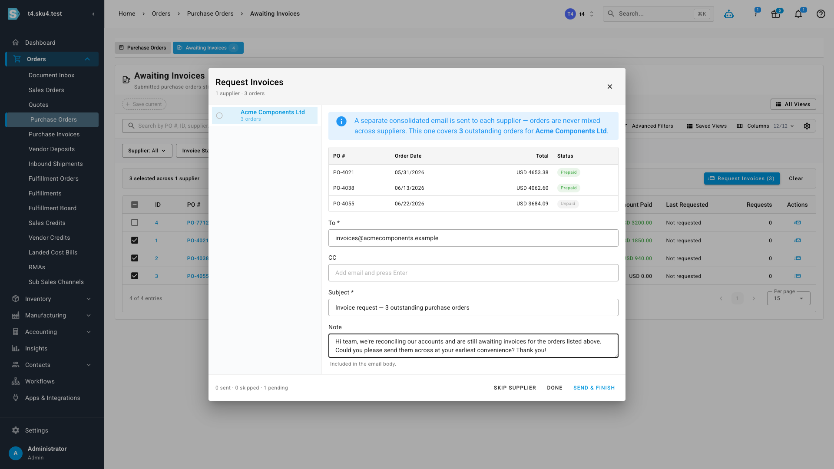Expand the Contacts menu section
834x469 pixels.
pos(89,365)
